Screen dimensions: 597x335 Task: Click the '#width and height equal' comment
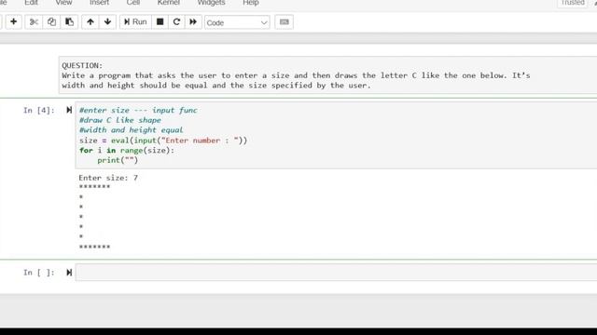point(131,130)
